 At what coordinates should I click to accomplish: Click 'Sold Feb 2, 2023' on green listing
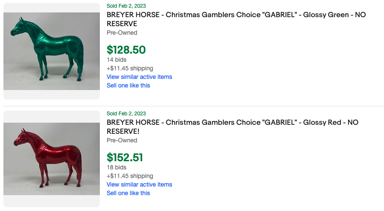point(126,6)
